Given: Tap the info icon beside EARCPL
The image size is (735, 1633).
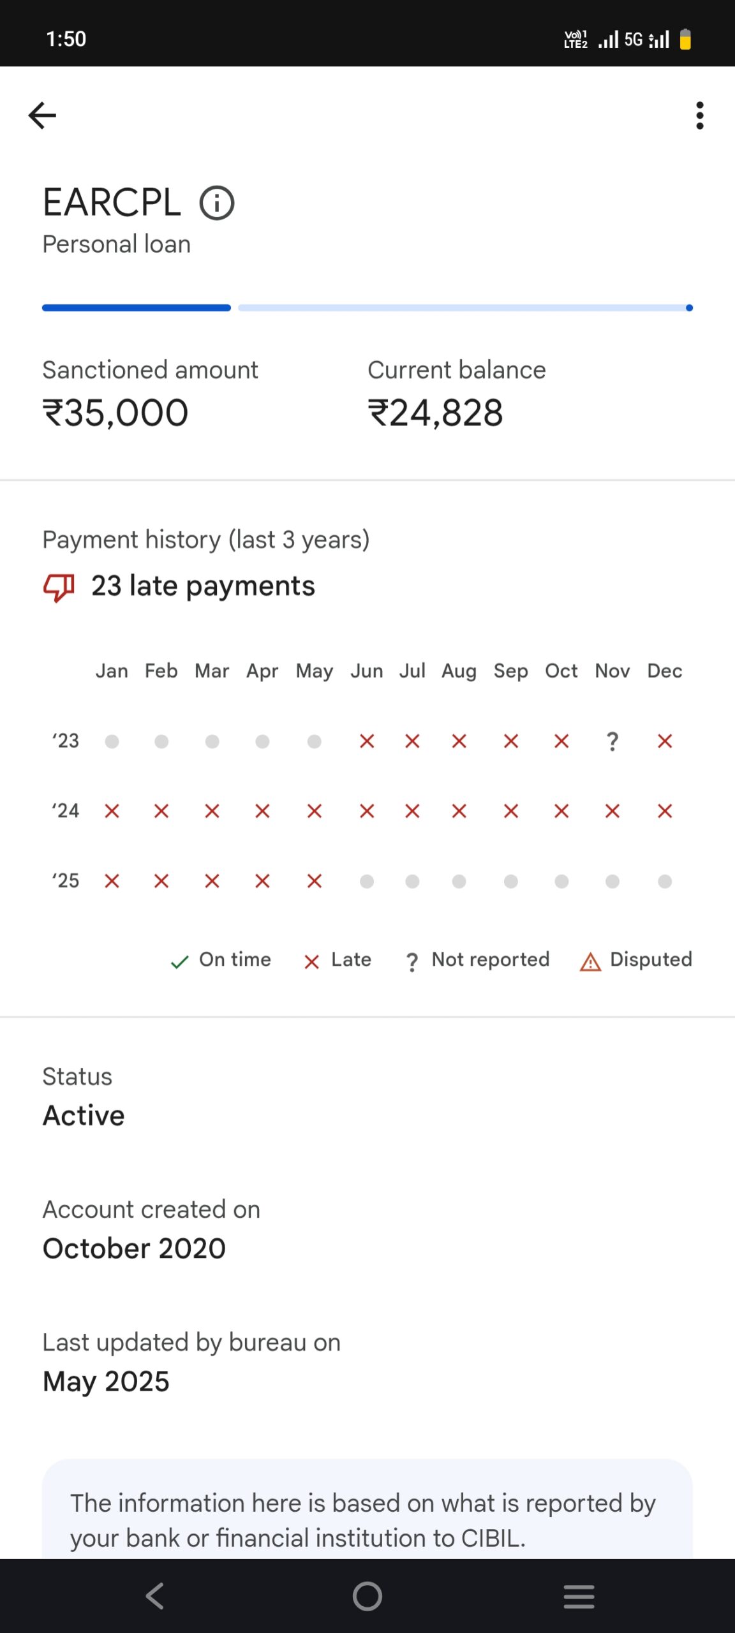Looking at the screenshot, I should (217, 203).
